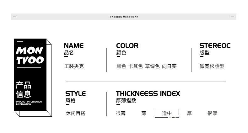Pick the 草绿色 color option

point(152,66)
